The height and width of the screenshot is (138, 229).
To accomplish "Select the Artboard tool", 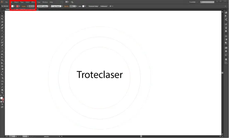I will [2, 84].
